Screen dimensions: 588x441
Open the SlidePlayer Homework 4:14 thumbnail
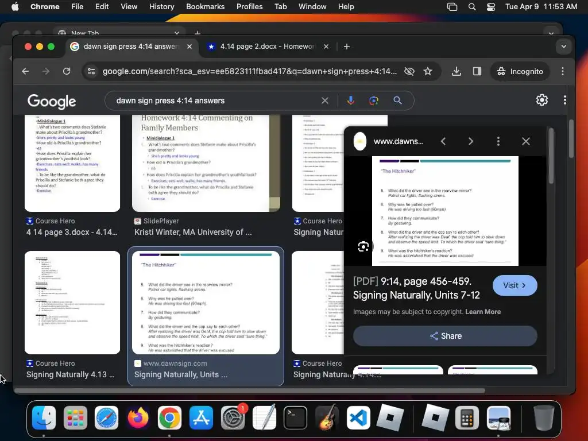point(206,163)
